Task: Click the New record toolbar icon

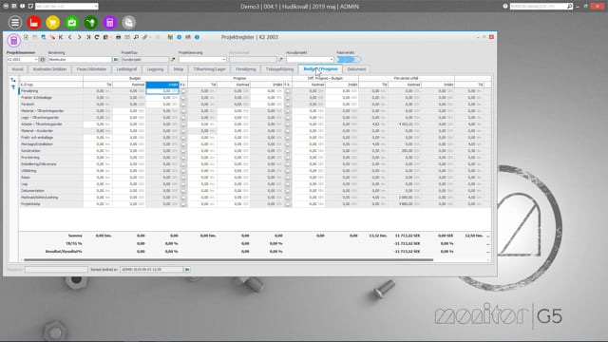Action: coord(26,37)
